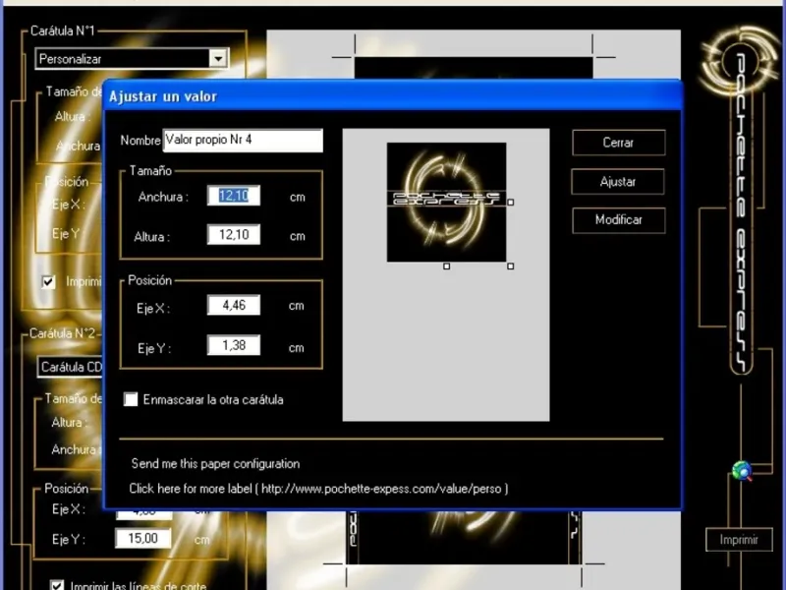
Task: Toggle 'Imprimir las líneas de corte' checkbox
Action: tap(57, 585)
